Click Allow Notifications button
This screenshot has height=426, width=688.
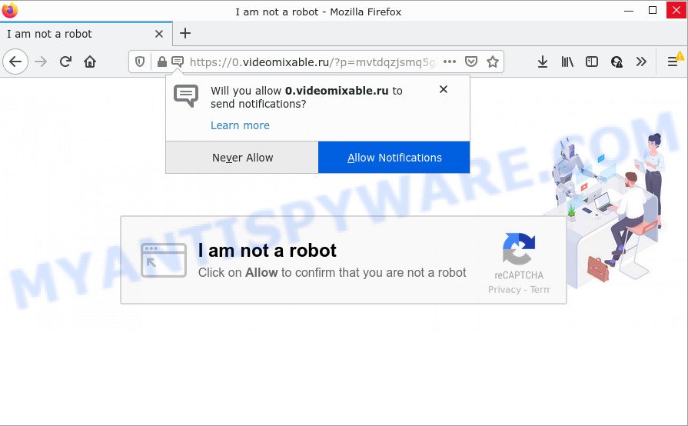pos(394,158)
